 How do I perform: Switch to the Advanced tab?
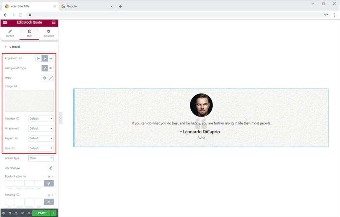click(x=48, y=33)
